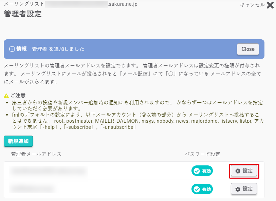Click the 管理者 を追加しました banner message

click(58, 49)
